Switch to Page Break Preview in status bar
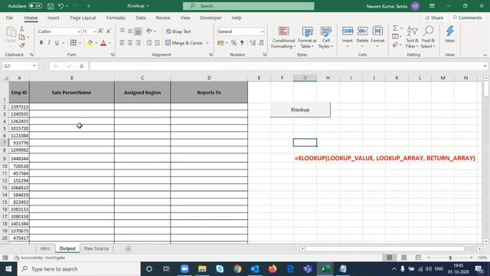The image size is (490, 276). pos(418,258)
